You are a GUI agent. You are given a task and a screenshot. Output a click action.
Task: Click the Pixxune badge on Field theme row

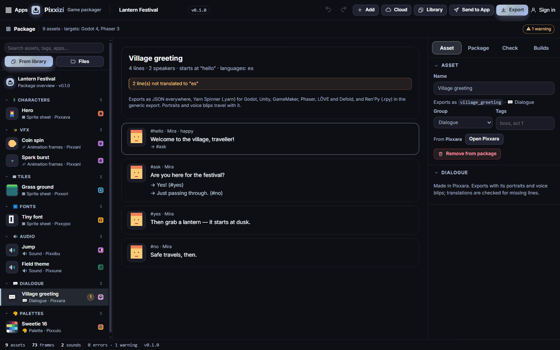click(101, 267)
